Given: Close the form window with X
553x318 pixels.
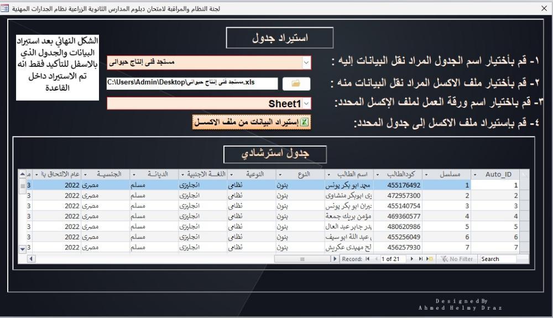Looking at the screenshot, I should coord(544,8).
